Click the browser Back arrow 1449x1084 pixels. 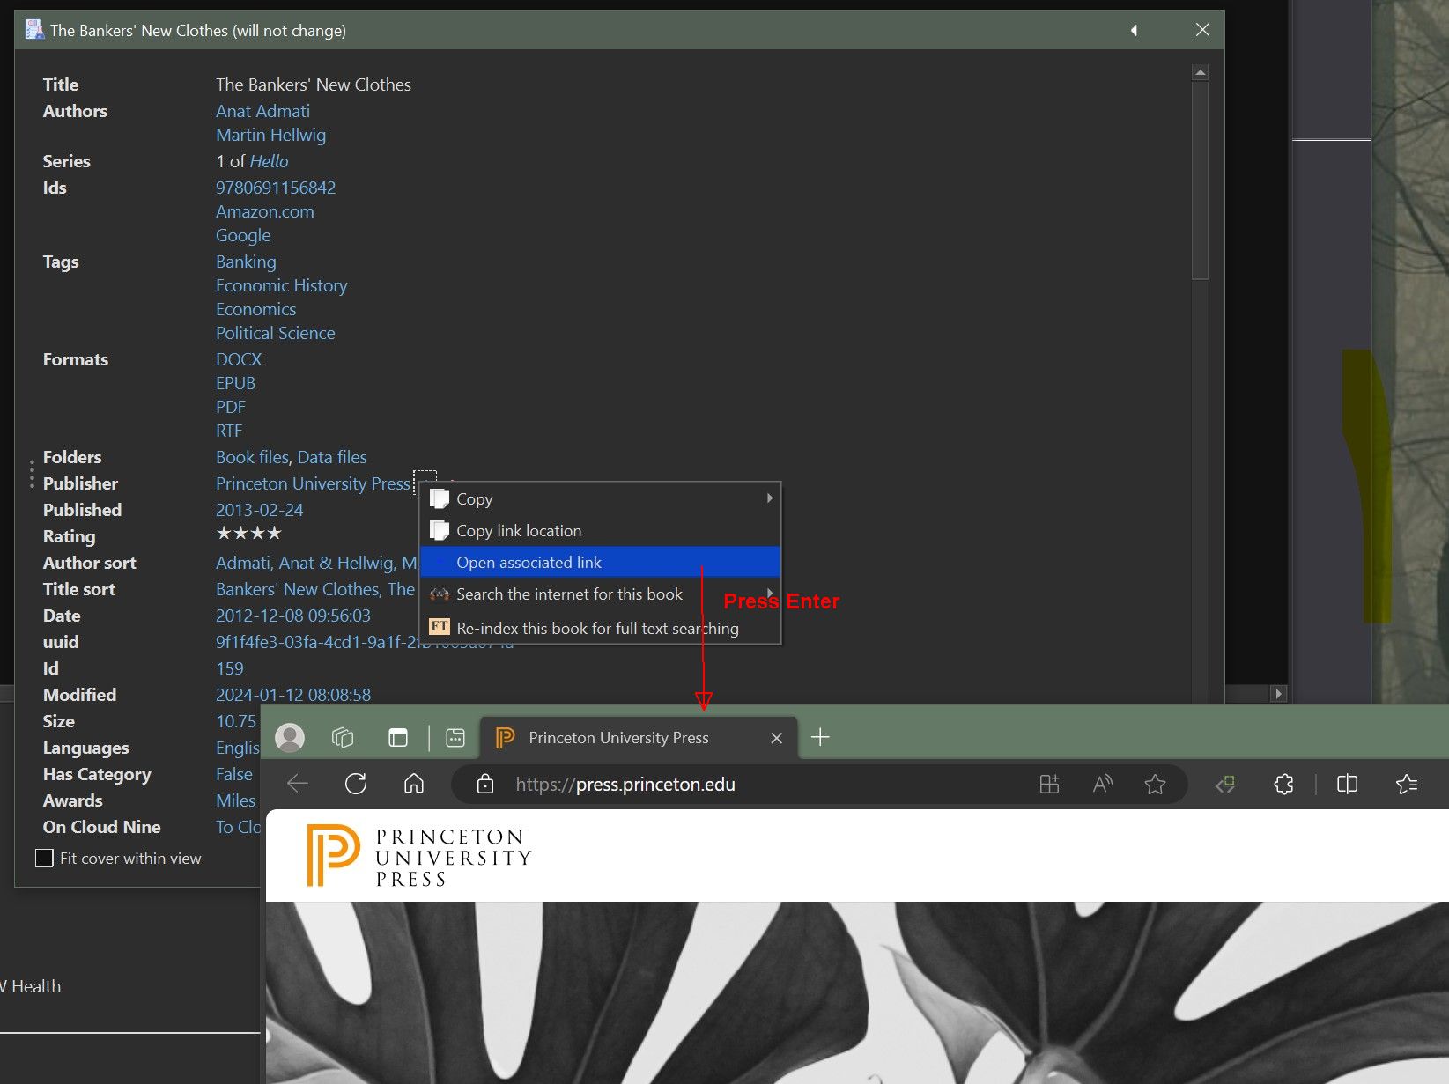(298, 784)
